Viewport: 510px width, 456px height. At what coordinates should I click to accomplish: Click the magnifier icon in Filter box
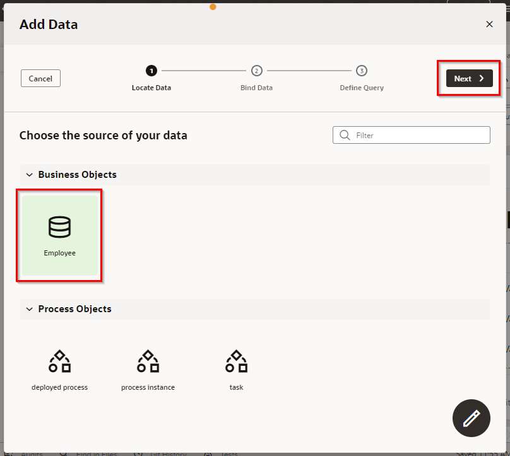[345, 135]
